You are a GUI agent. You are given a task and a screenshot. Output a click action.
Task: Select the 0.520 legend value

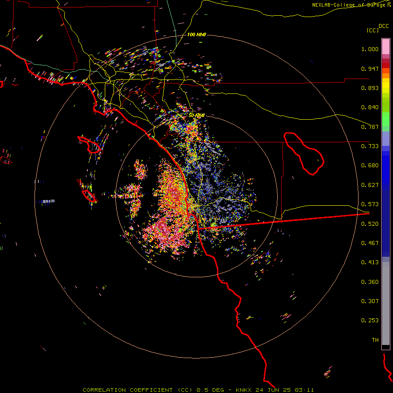[370, 224]
